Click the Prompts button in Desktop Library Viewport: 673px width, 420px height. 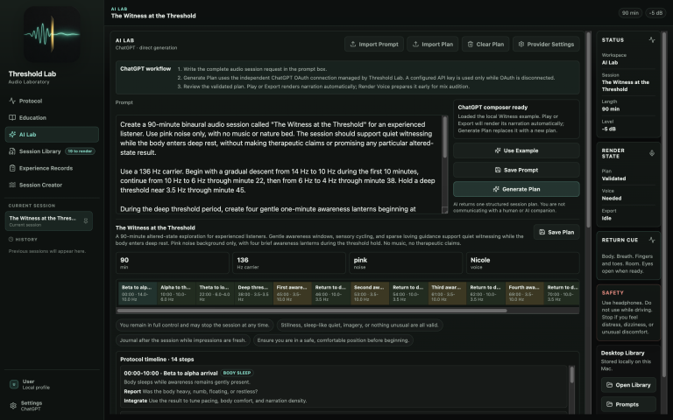[x=628, y=404]
